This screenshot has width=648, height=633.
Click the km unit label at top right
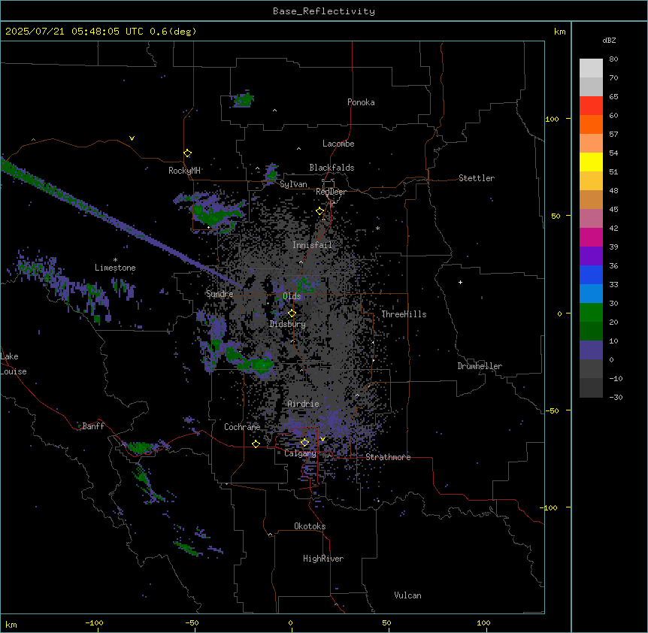[559, 32]
